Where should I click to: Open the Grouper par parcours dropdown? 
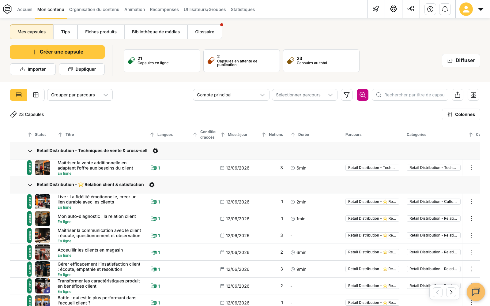[x=80, y=95]
